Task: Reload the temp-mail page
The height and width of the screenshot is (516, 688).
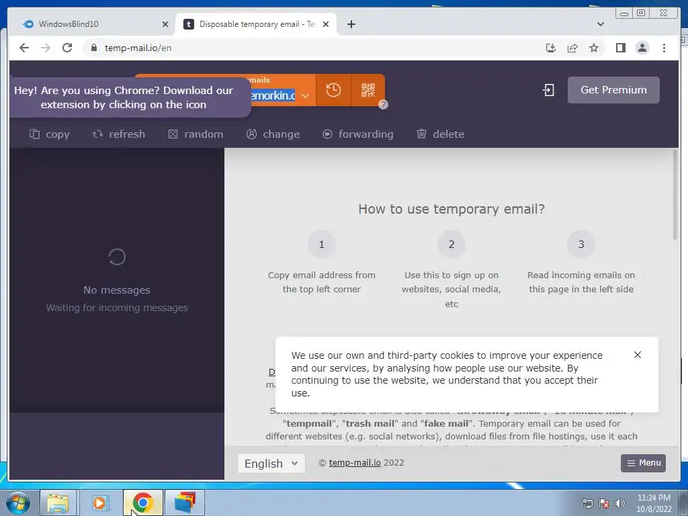Action: click(x=67, y=48)
